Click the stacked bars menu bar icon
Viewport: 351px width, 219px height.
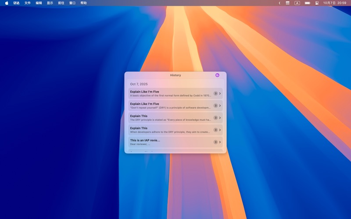tap(287, 3)
